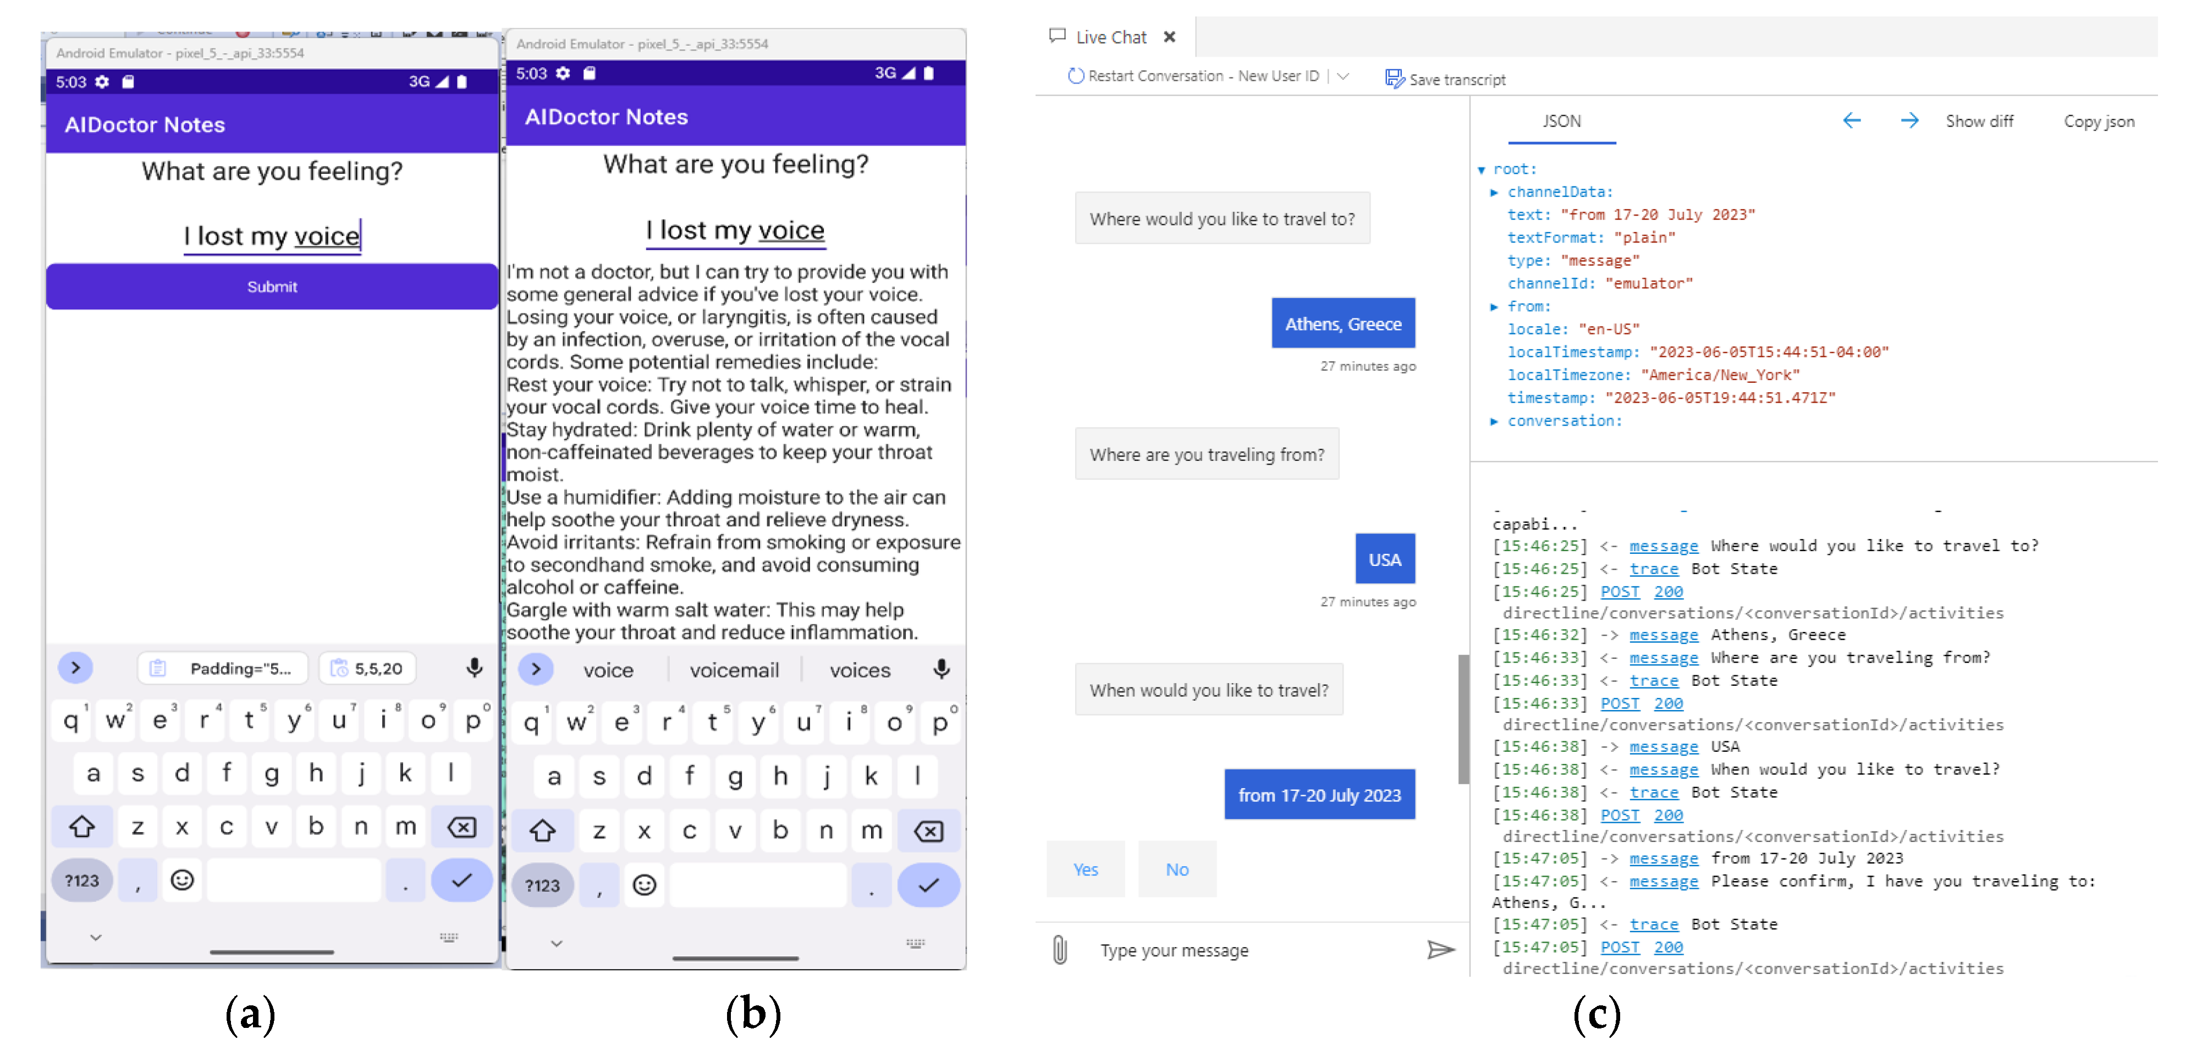
Task: Switch to the Live Chat tab
Action: (x=1110, y=37)
